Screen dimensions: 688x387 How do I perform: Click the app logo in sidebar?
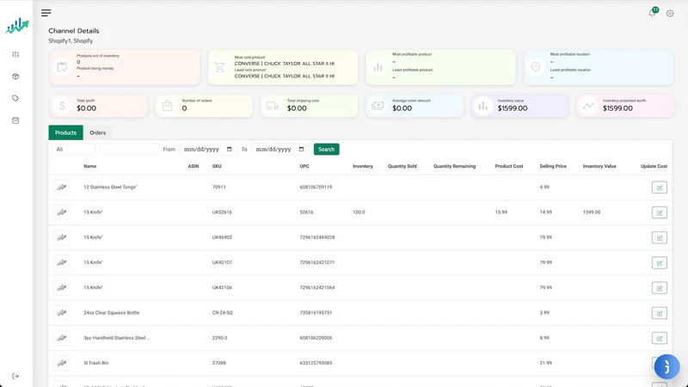[x=16, y=27]
